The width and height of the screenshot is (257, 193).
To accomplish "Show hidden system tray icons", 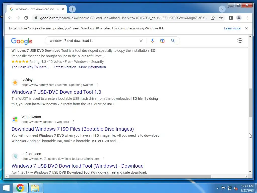I will pyautogui.click(x=218, y=188).
